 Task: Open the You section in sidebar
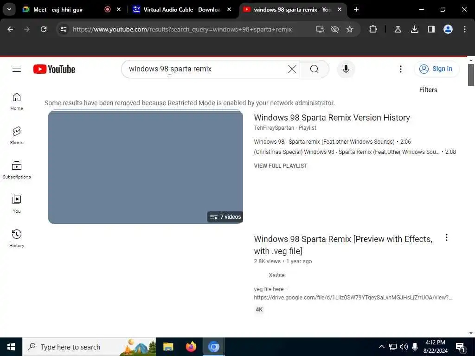(x=17, y=204)
